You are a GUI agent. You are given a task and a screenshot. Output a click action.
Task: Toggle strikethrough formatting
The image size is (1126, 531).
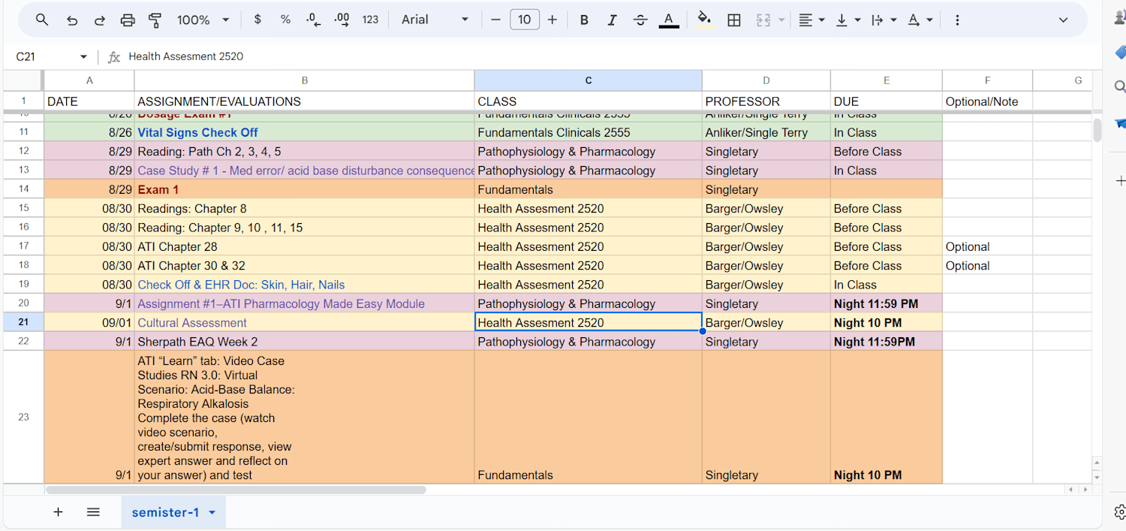[640, 20]
